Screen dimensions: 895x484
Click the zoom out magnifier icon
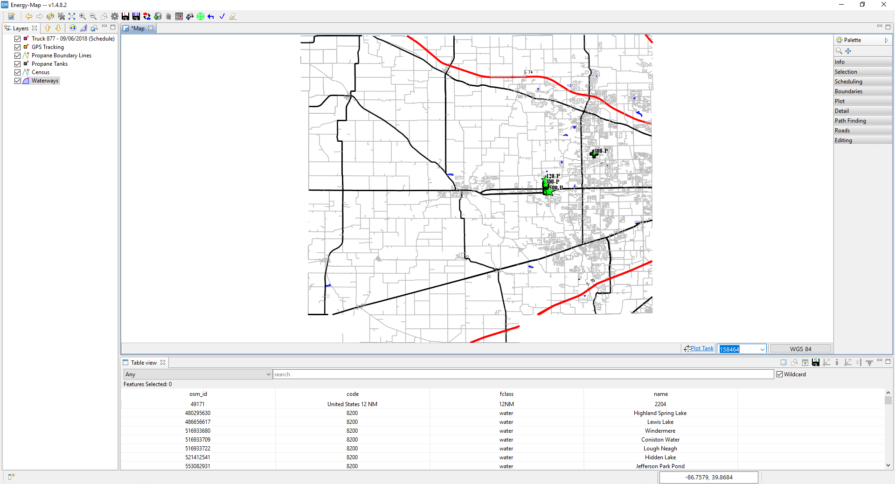(x=93, y=16)
